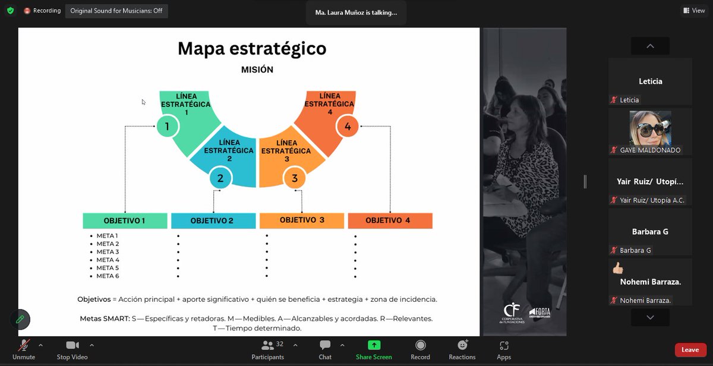
Task: Click the 'MISIÓN' heading
Action: (x=257, y=70)
